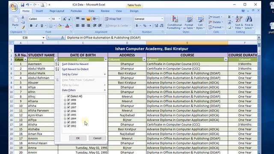
Task: Open the font size dropdown
Action: tap(60, 19)
